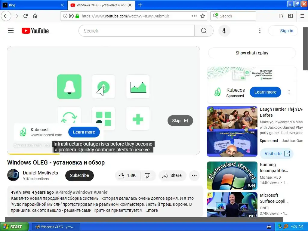Image resolution: width=308 pixels, height=231 pixels.
Task: Open the YouTube guide hamburger menu
Action: (11, 31)
